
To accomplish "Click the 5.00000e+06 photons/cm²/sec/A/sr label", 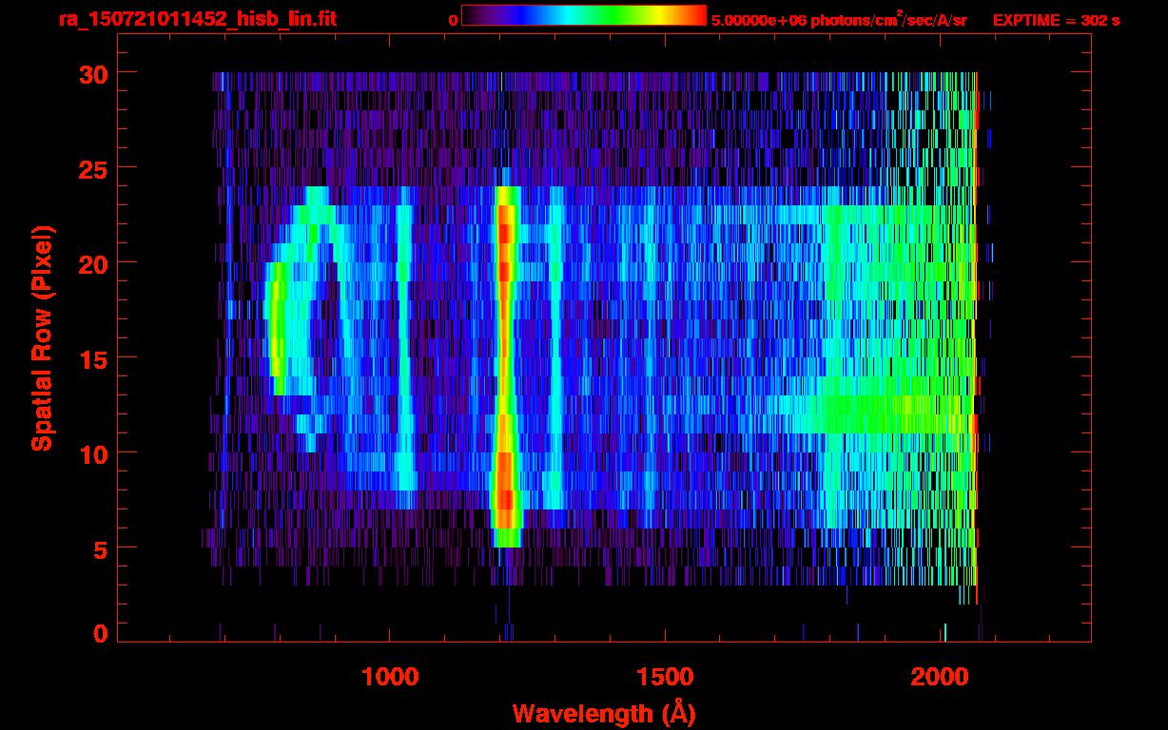I will point(839,19).
